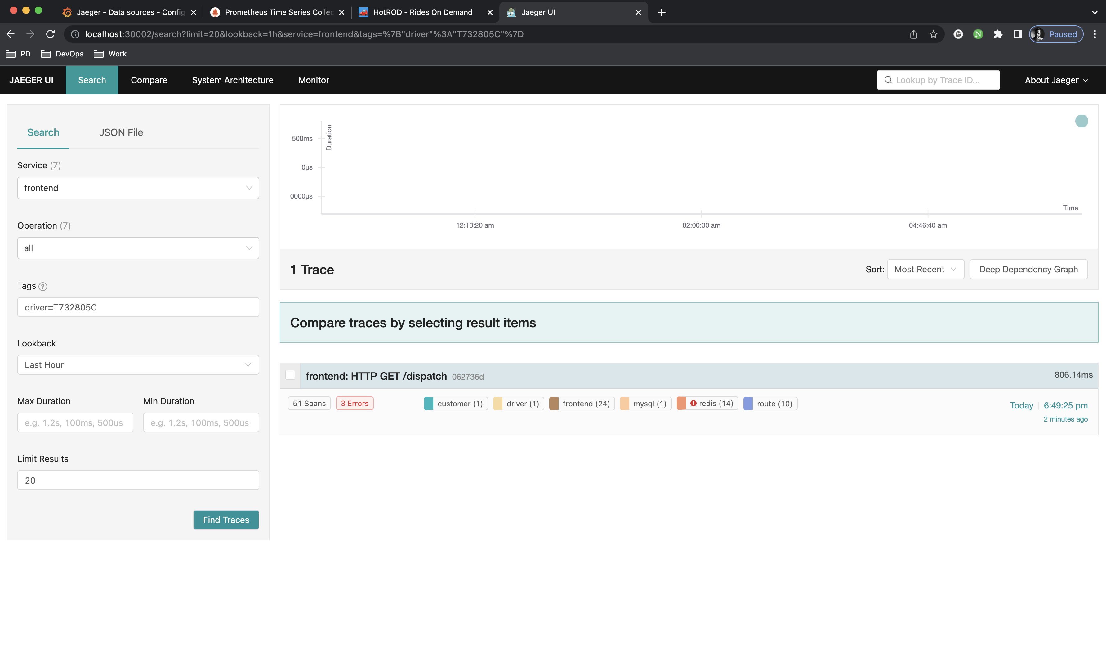Image resolution: width=1106 pixels, height=665 pixels.
Task: Open the Most Recent sort dropdown
Action: coord(925,269)
